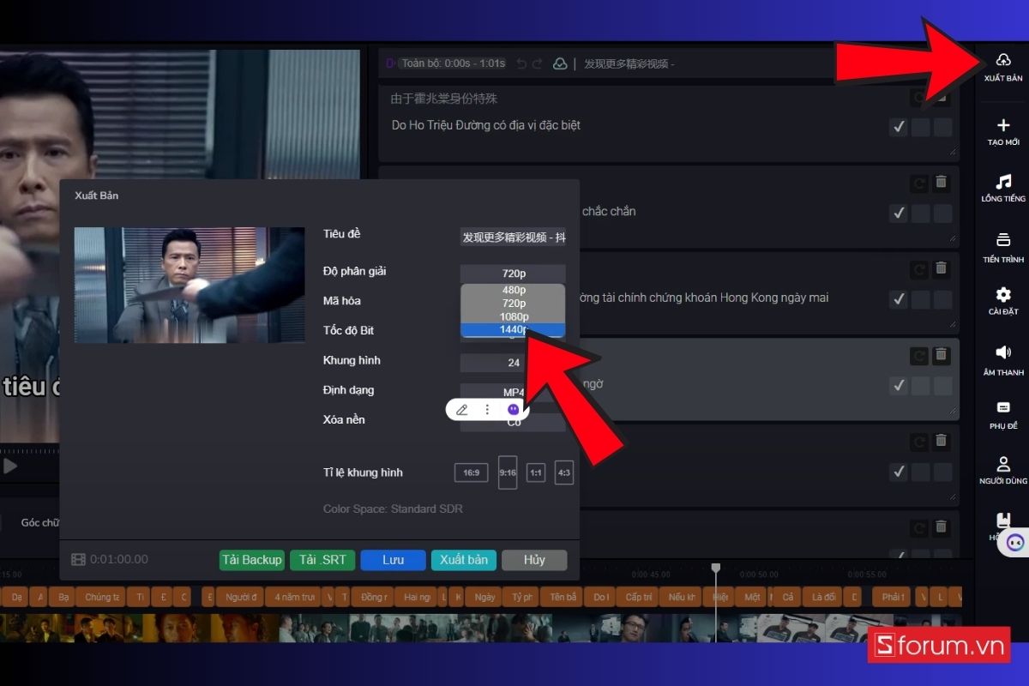This screenshot has height=686, width=1029.
Task: Click the Hủy button
Action: (x=534, y=560)
